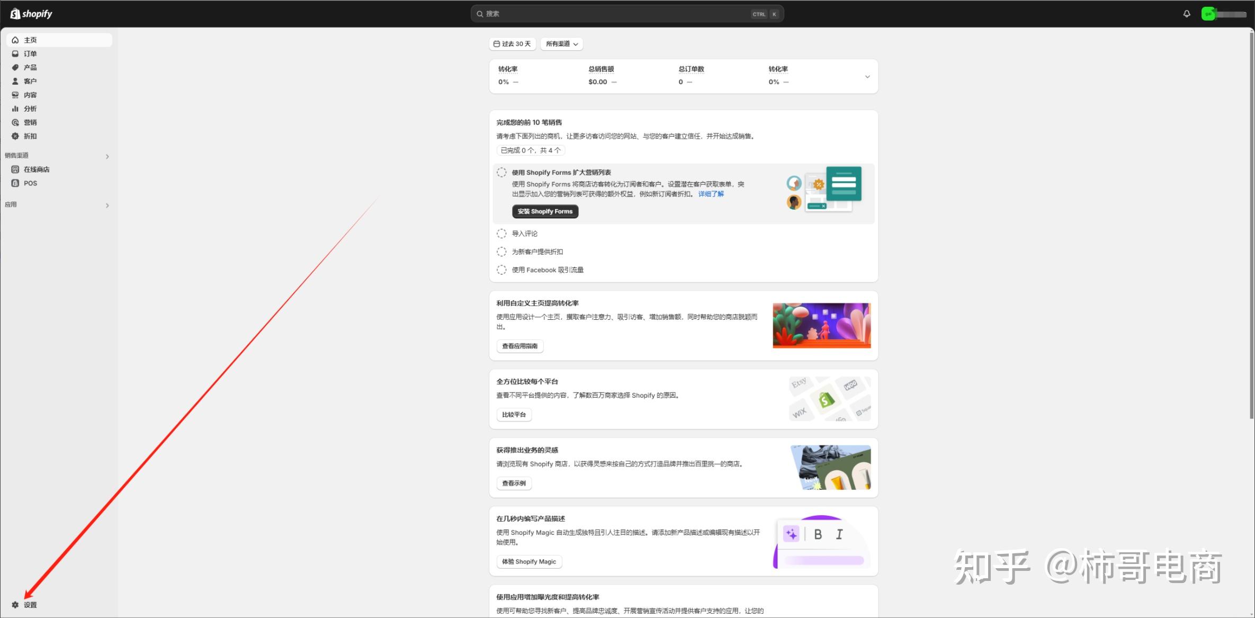Open 营销 in the sidebar
Screen dimensions: 1255x618
tap(59, 123)
